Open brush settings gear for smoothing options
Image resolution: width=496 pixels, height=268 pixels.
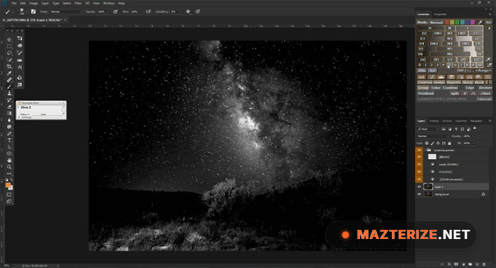point(188,12)
